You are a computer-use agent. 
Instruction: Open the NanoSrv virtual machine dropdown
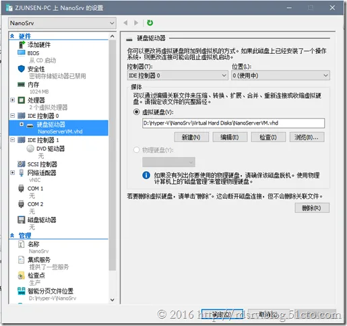(62, 23)
